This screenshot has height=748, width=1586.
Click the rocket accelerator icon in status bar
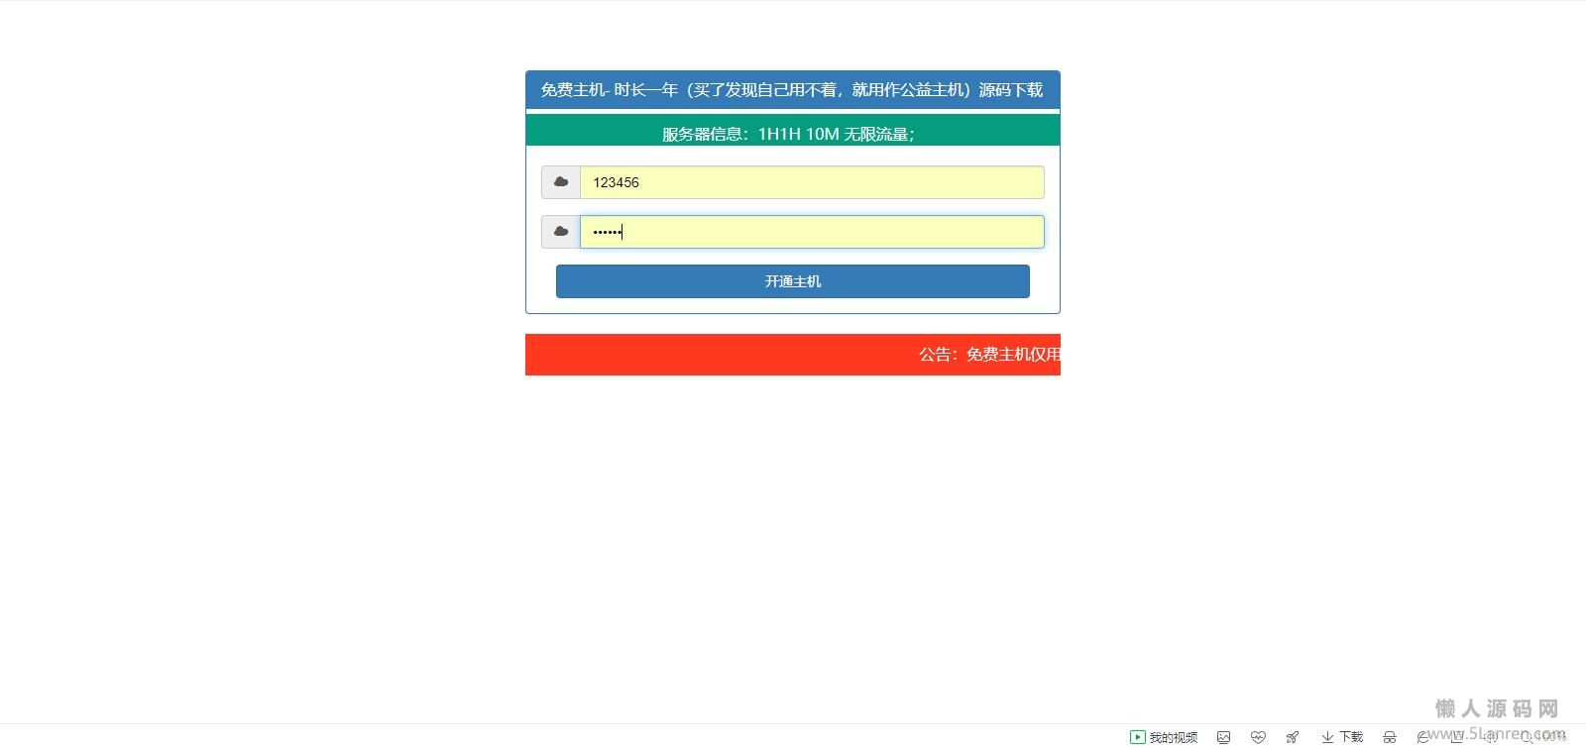point(1293,737)
